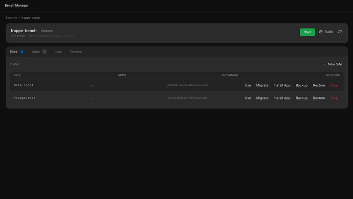Screen dimensions: 353x199
Task: Install App on beta.local
Action: tap(282, 85)
